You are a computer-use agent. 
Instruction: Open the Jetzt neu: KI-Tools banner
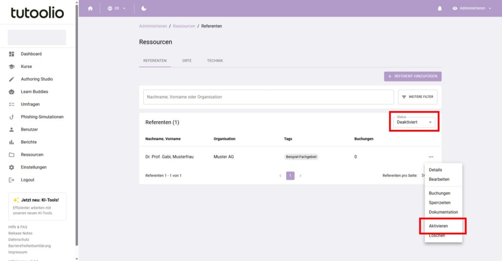pyautogui.click(x=37, y=206)
